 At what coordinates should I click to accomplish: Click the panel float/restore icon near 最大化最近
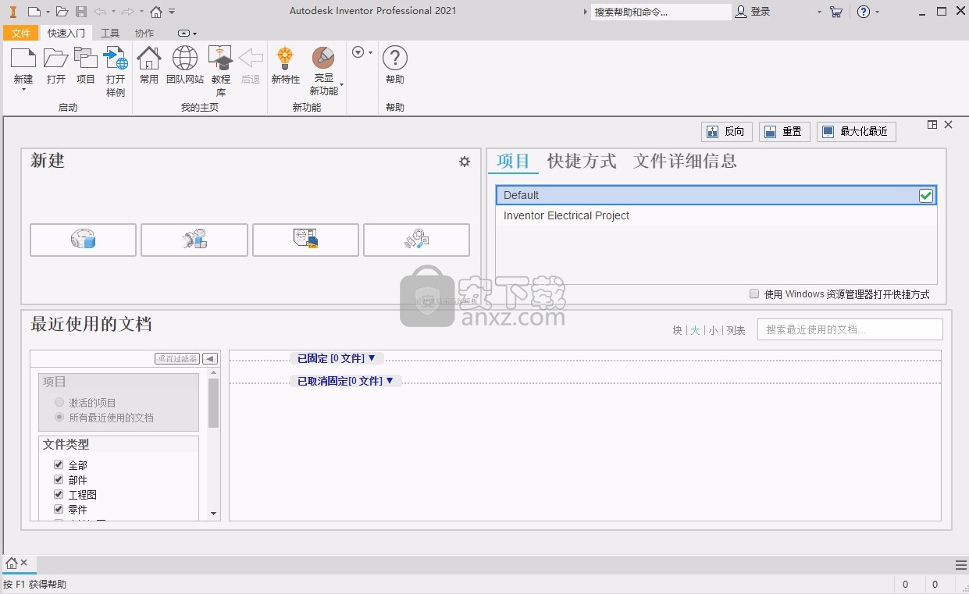tap(932, 125)
